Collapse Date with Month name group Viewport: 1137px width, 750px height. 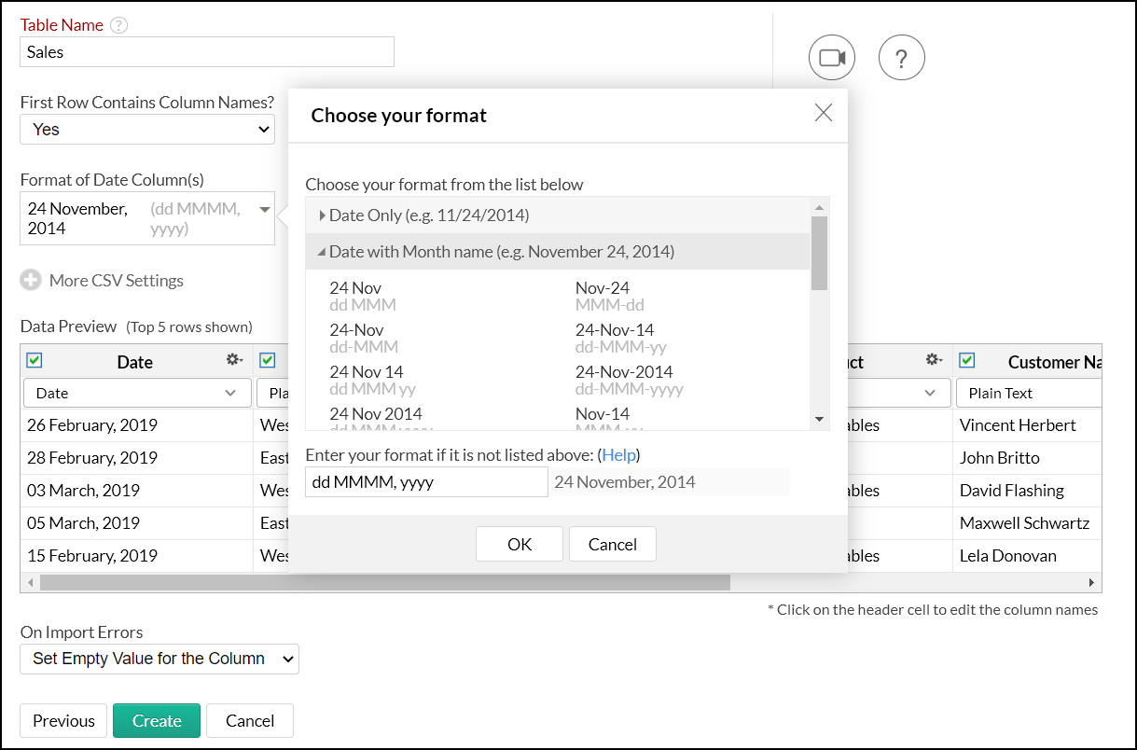(x=322, y=252)
